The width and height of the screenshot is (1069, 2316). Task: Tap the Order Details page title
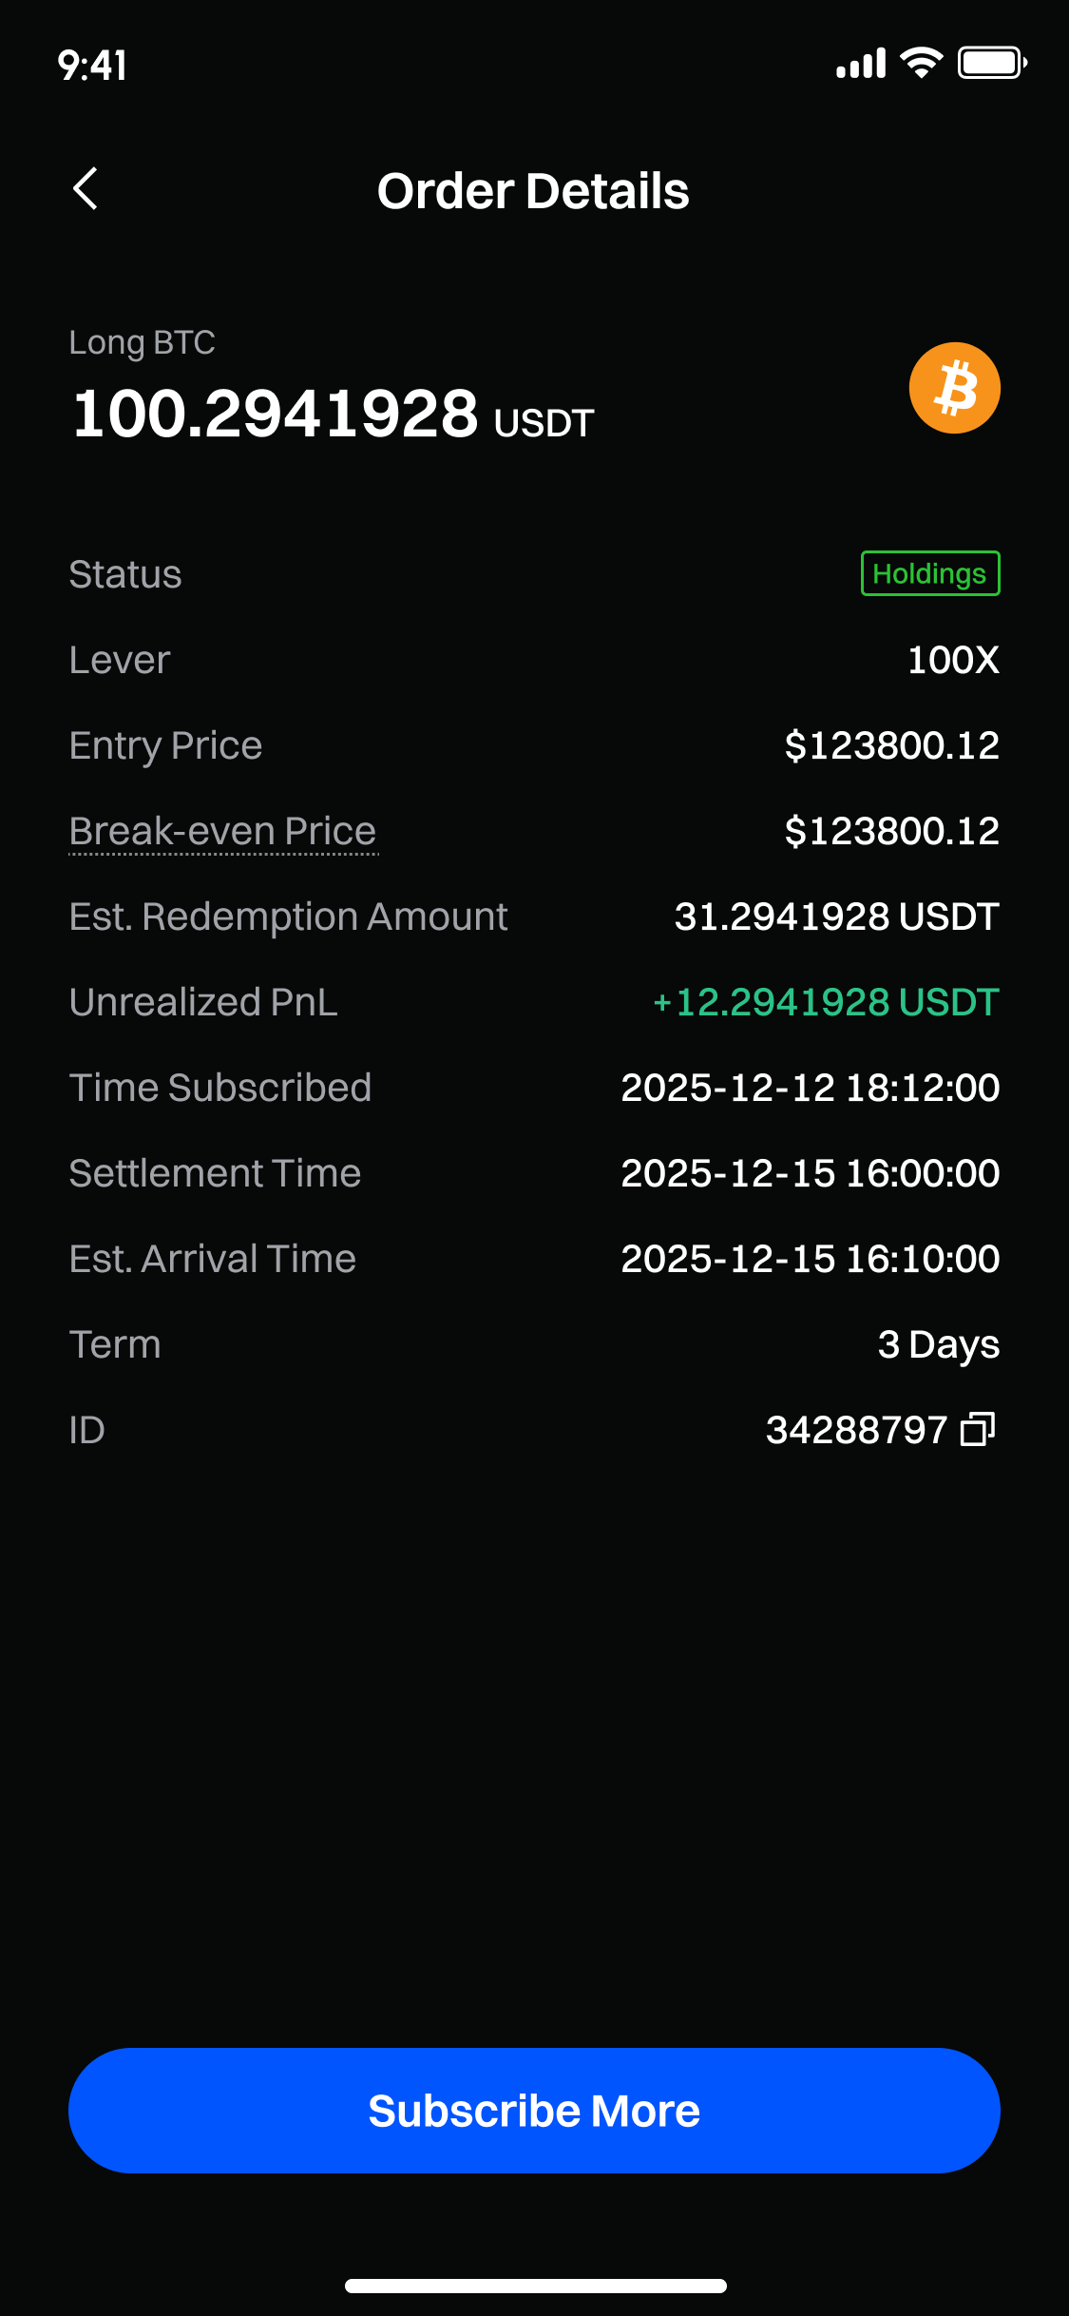tap(533, 191)
